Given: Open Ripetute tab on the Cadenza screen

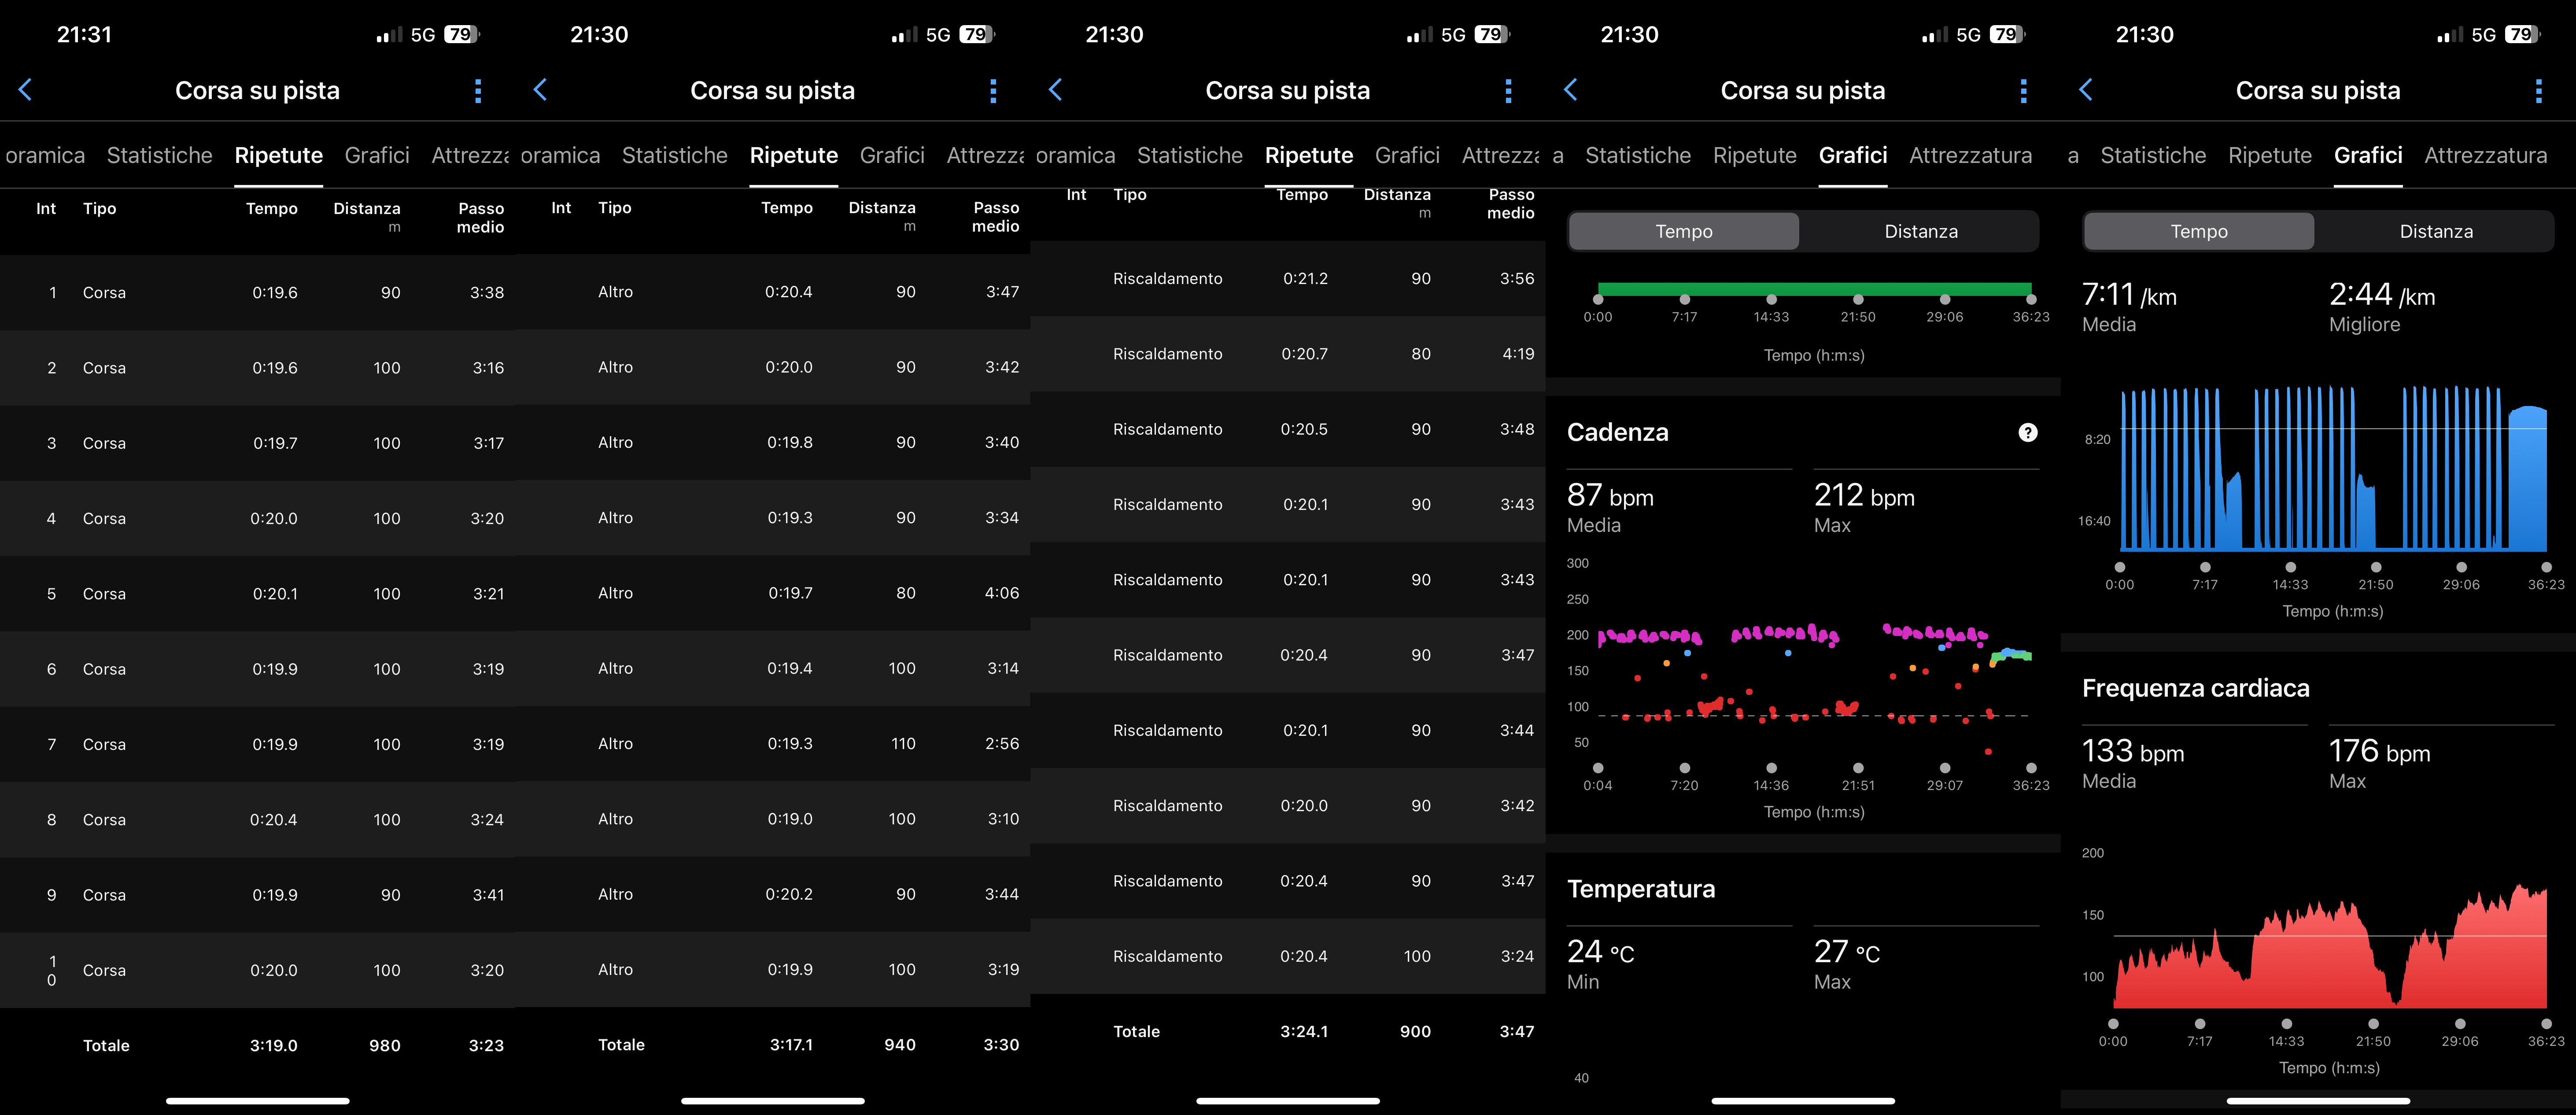Looking at the screenshot, I should 1755,155.
